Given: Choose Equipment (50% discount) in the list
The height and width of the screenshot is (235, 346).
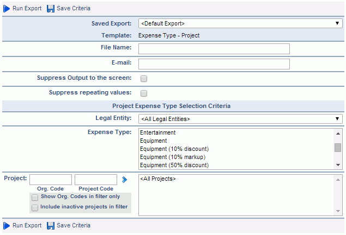Looking at the screenshot, I should [x=174, y=165].
